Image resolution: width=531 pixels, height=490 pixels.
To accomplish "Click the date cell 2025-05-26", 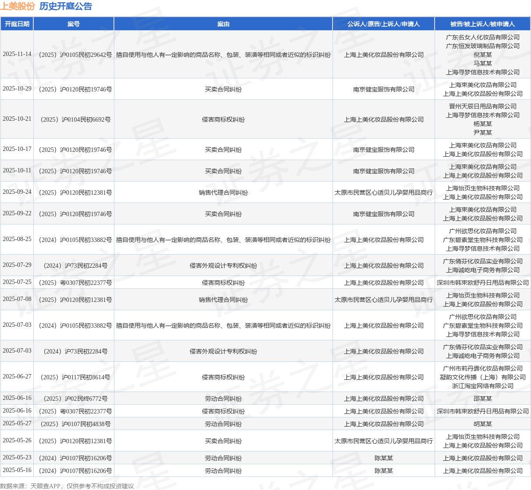I will click(17, 441).
